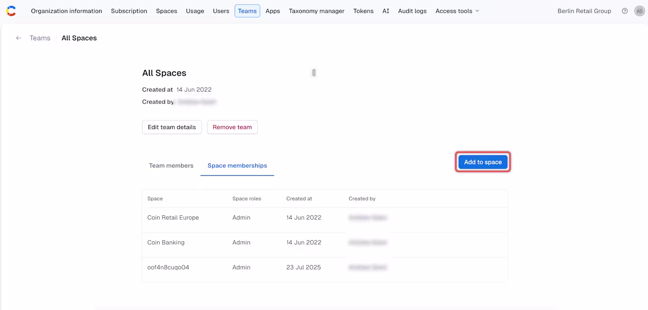Open the AS user avatar menu
The height and width of the screenshot is (310, 648).
tap(639, 11)
